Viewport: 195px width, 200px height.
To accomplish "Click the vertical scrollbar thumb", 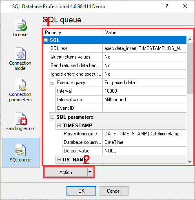I will click(190, 68).
